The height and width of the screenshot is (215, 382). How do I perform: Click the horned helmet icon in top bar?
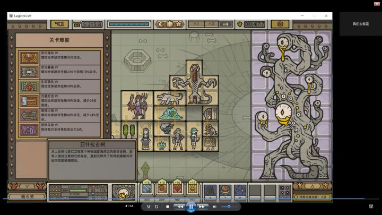click(77, 24)
